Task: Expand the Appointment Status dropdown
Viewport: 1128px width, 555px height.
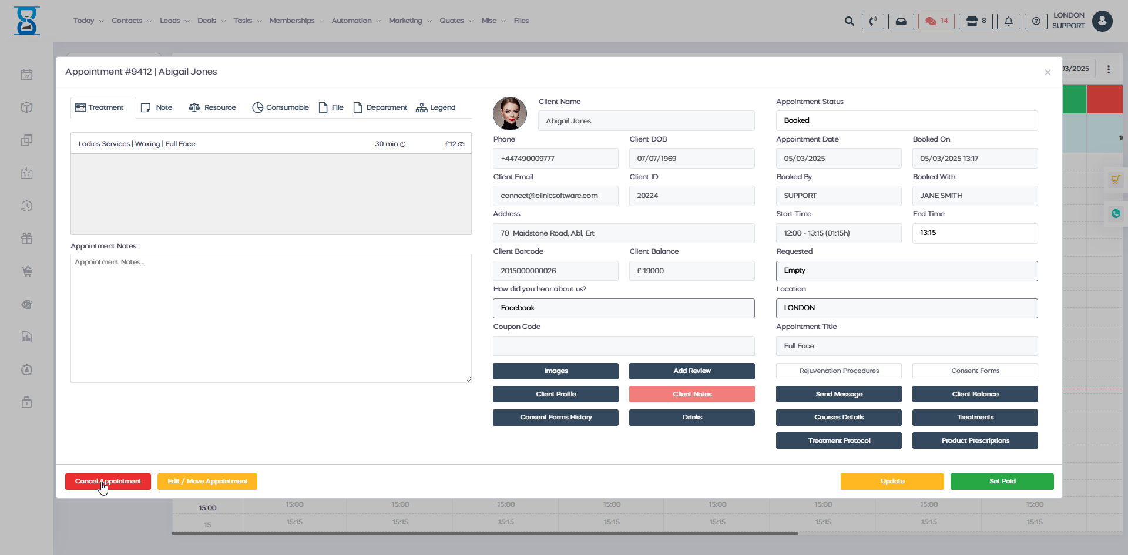Action: 907,120
